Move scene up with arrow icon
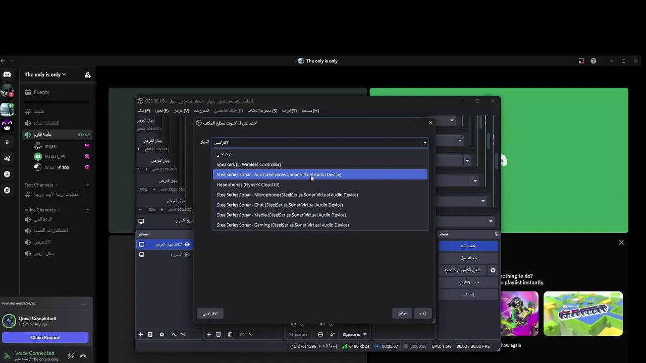Viewport: 646px width, 363px height. [x=174, y=334]
